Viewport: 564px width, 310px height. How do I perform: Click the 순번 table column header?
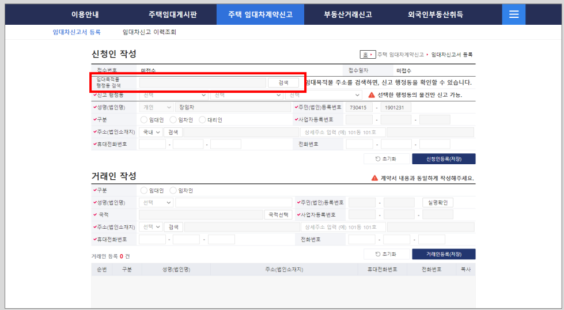pos(102,269)
